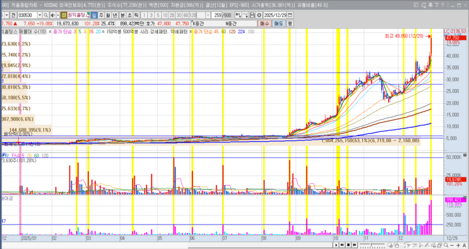Click the 매도 sell button
This screenshot has height=249, width=469.
coord(278,23)
